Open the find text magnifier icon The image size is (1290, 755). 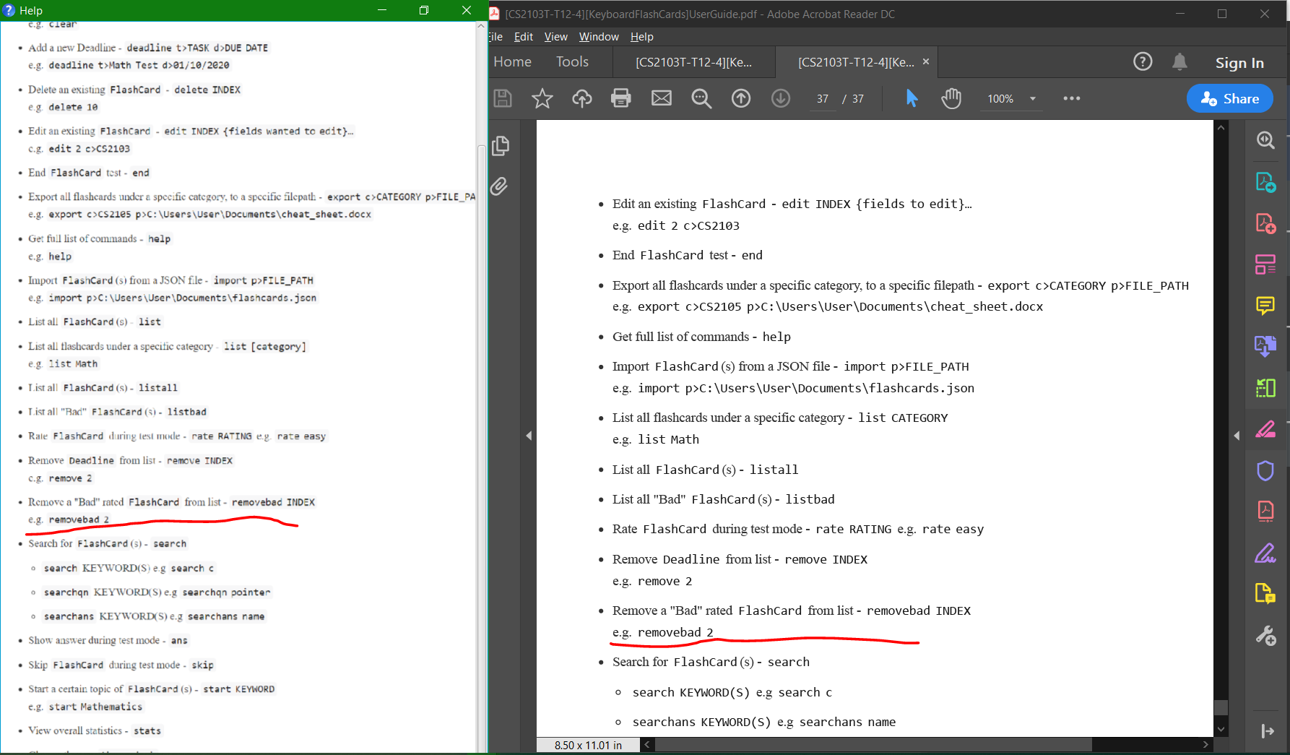(x=701, y=98)
